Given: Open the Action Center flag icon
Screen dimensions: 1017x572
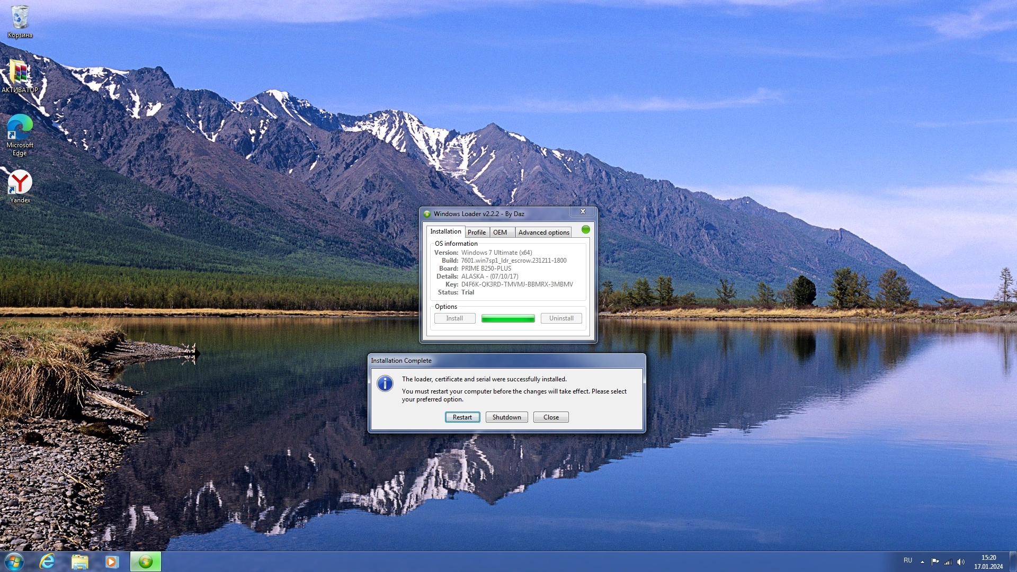Looking at the screenshot, I should coord(935,562).
